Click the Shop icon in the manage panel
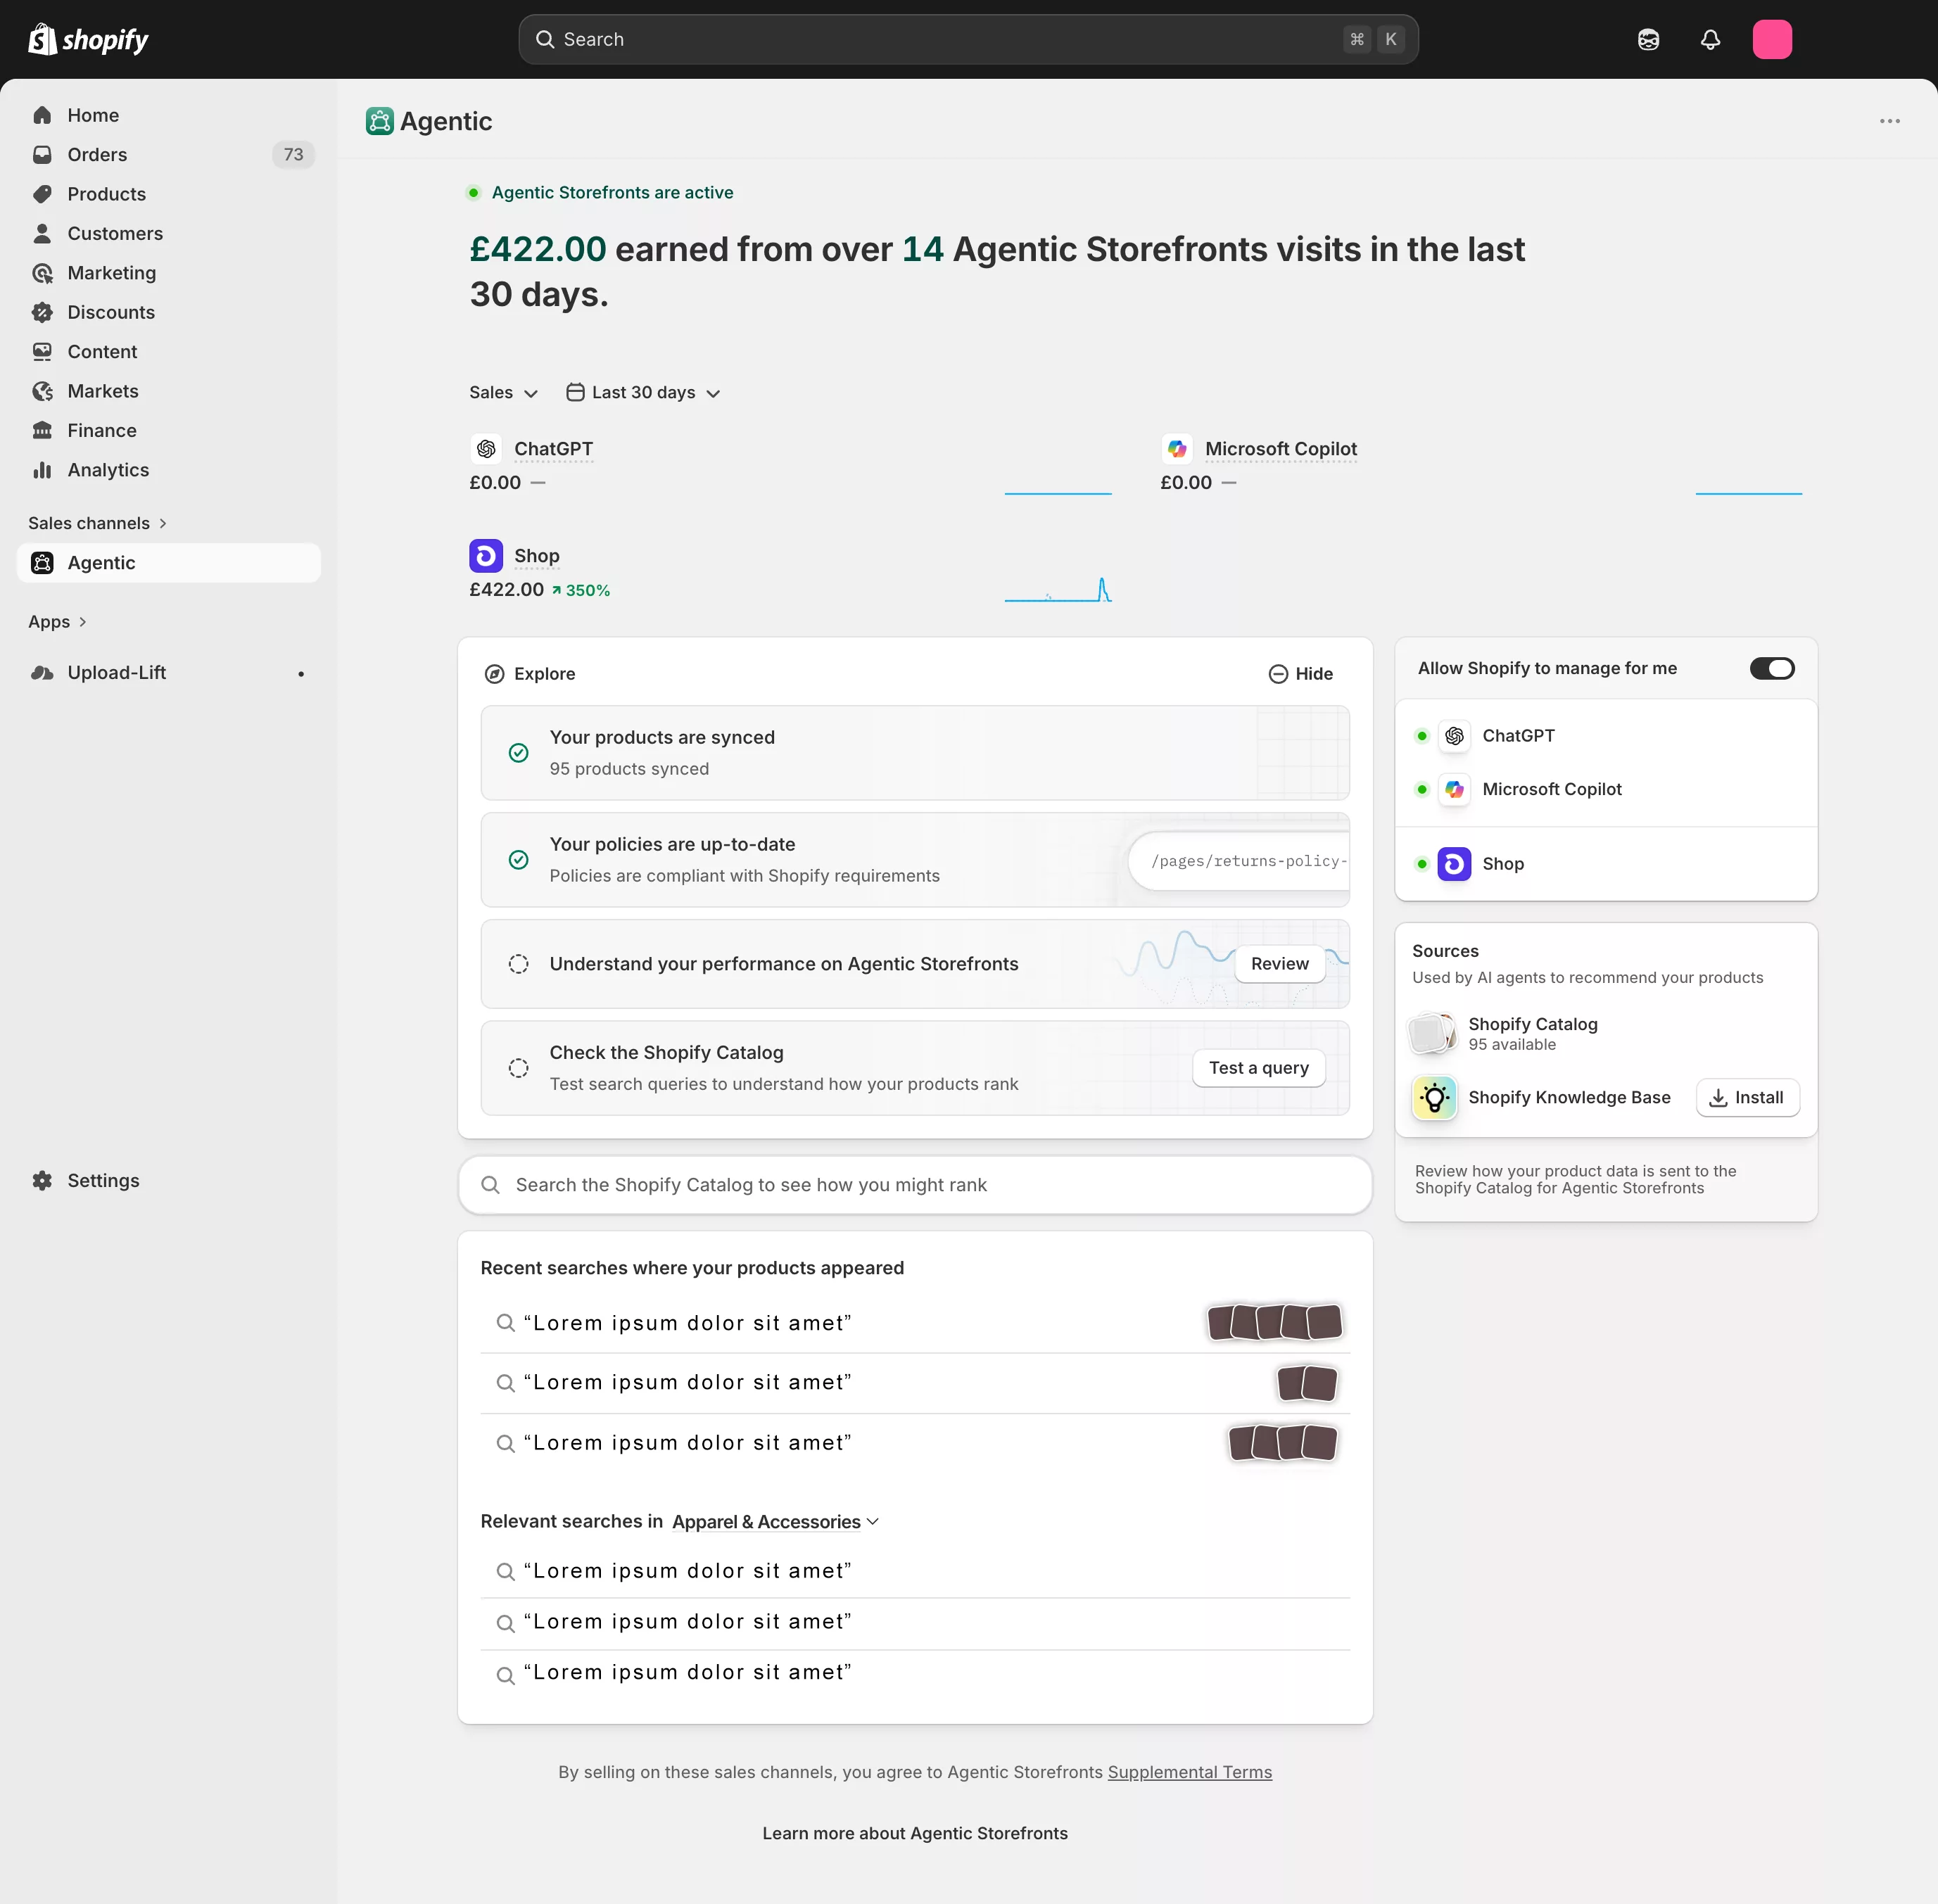 [x=1454, y=864]
